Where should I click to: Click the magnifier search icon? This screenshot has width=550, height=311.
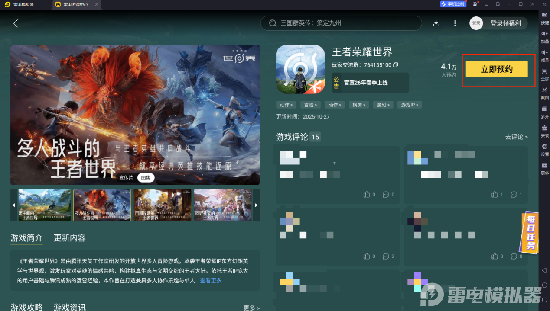tap(273, 23)
